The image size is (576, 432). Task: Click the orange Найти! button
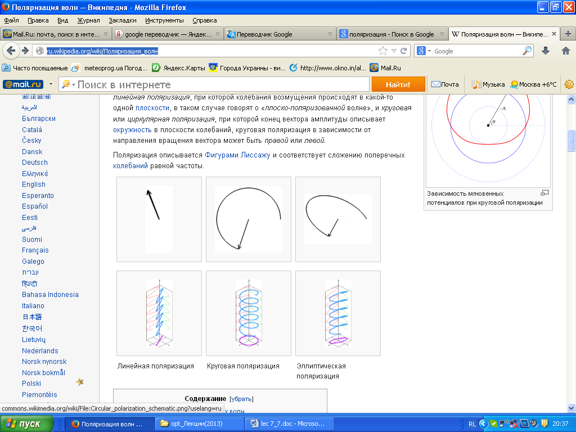(398, 84)
